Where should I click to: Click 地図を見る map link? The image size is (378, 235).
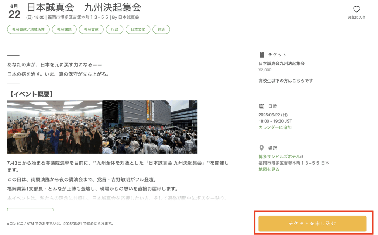[x=269, y=169]
